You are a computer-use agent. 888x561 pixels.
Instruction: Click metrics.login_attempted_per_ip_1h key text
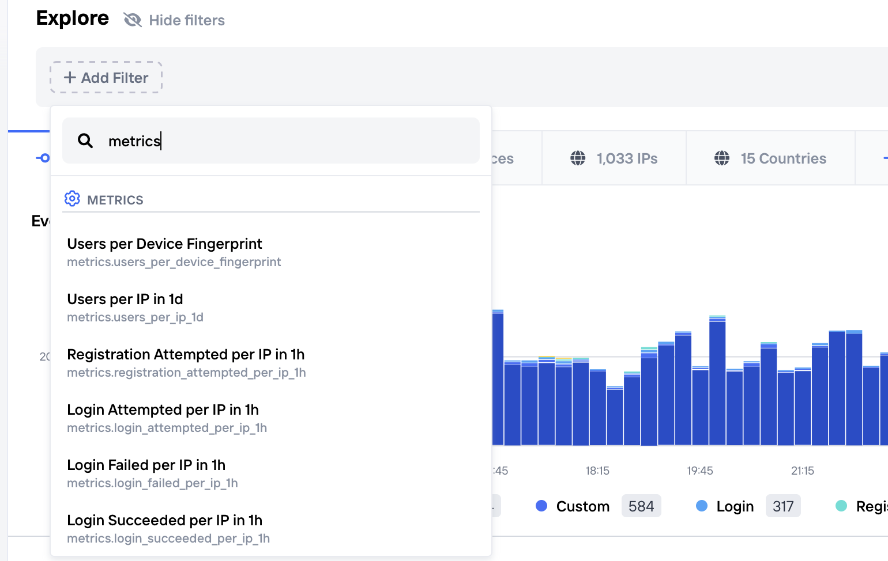[167, 428]
